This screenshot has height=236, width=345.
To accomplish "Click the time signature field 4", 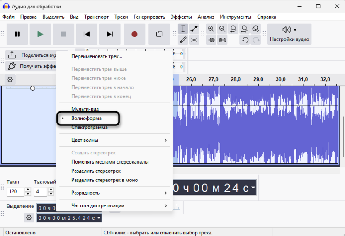I will 40,191.
